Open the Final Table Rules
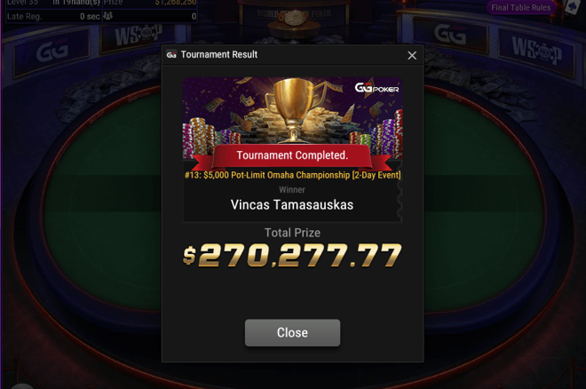 pos(520,7)
